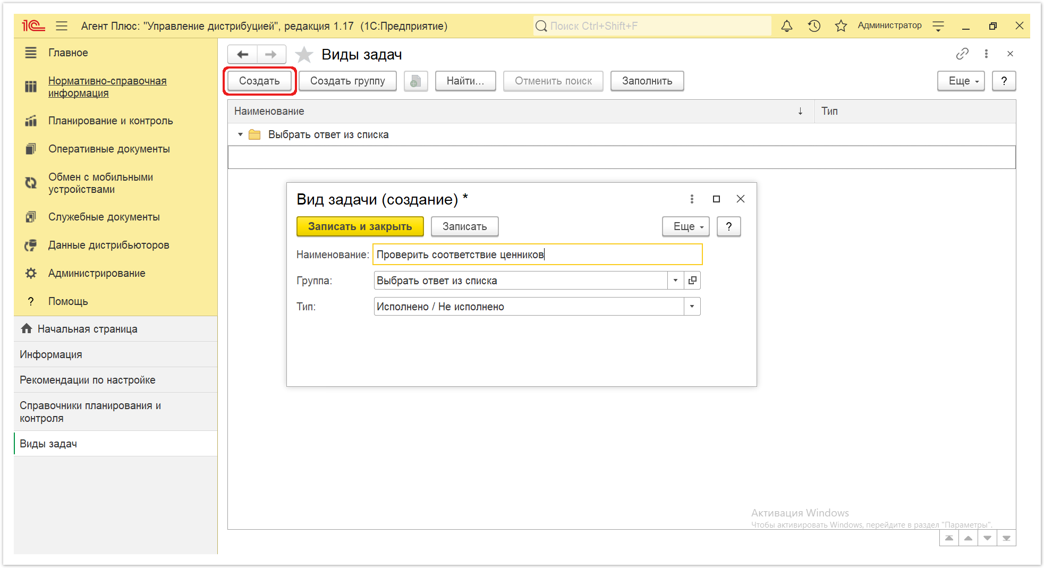Open Обмен с мобильными устройствами section
Image resolution: width=1044 pixels, height=568 pixels.
coord(100,183)
